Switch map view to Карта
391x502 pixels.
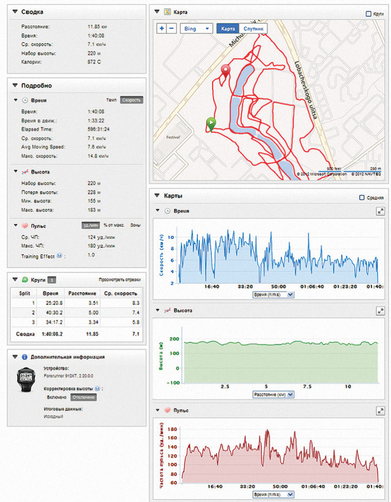tap(228, 28)
